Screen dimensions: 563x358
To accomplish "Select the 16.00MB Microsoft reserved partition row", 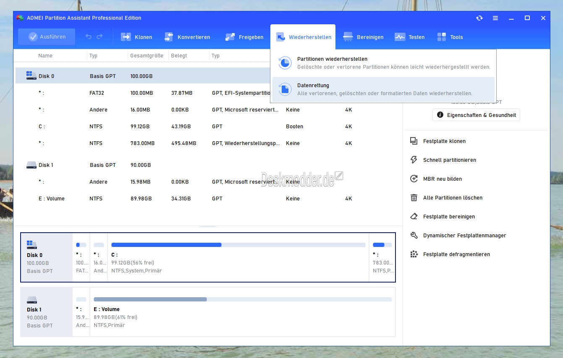I will (208, 109).
